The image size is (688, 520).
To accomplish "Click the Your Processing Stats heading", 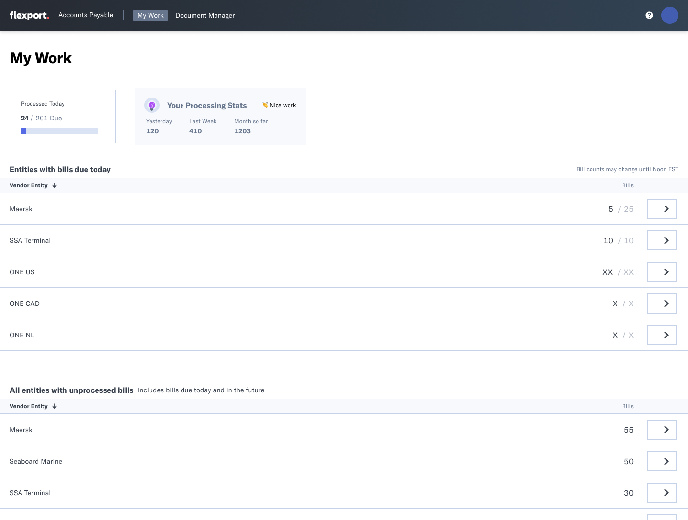I will (207, 105).
